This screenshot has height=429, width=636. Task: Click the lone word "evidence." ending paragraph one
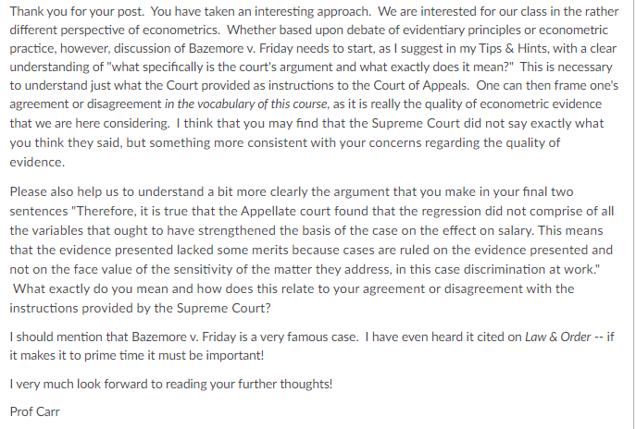pyautogui.click(x=37, y=163)
